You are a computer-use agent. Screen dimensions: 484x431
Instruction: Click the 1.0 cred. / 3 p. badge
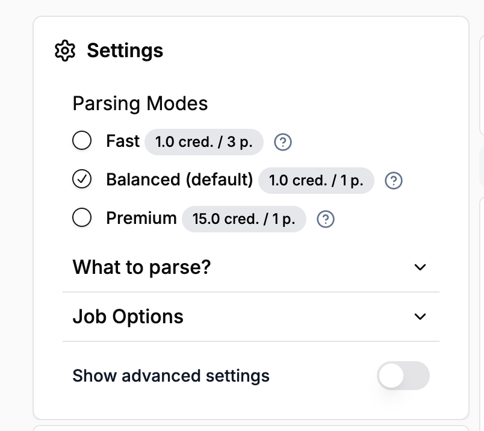(204, 142)
